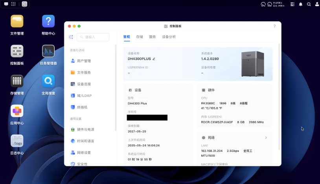Open the app grid launcher in top bar
The width and height of the screenshot is (320, 184).
13,4
